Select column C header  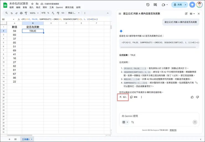pyautogui.click(x=51, y=23)
